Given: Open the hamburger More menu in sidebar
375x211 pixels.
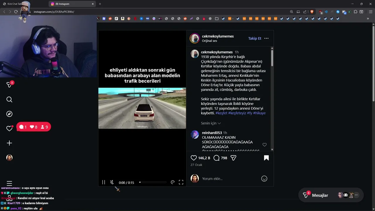Looking at the screenshot, I should (9, 183).
